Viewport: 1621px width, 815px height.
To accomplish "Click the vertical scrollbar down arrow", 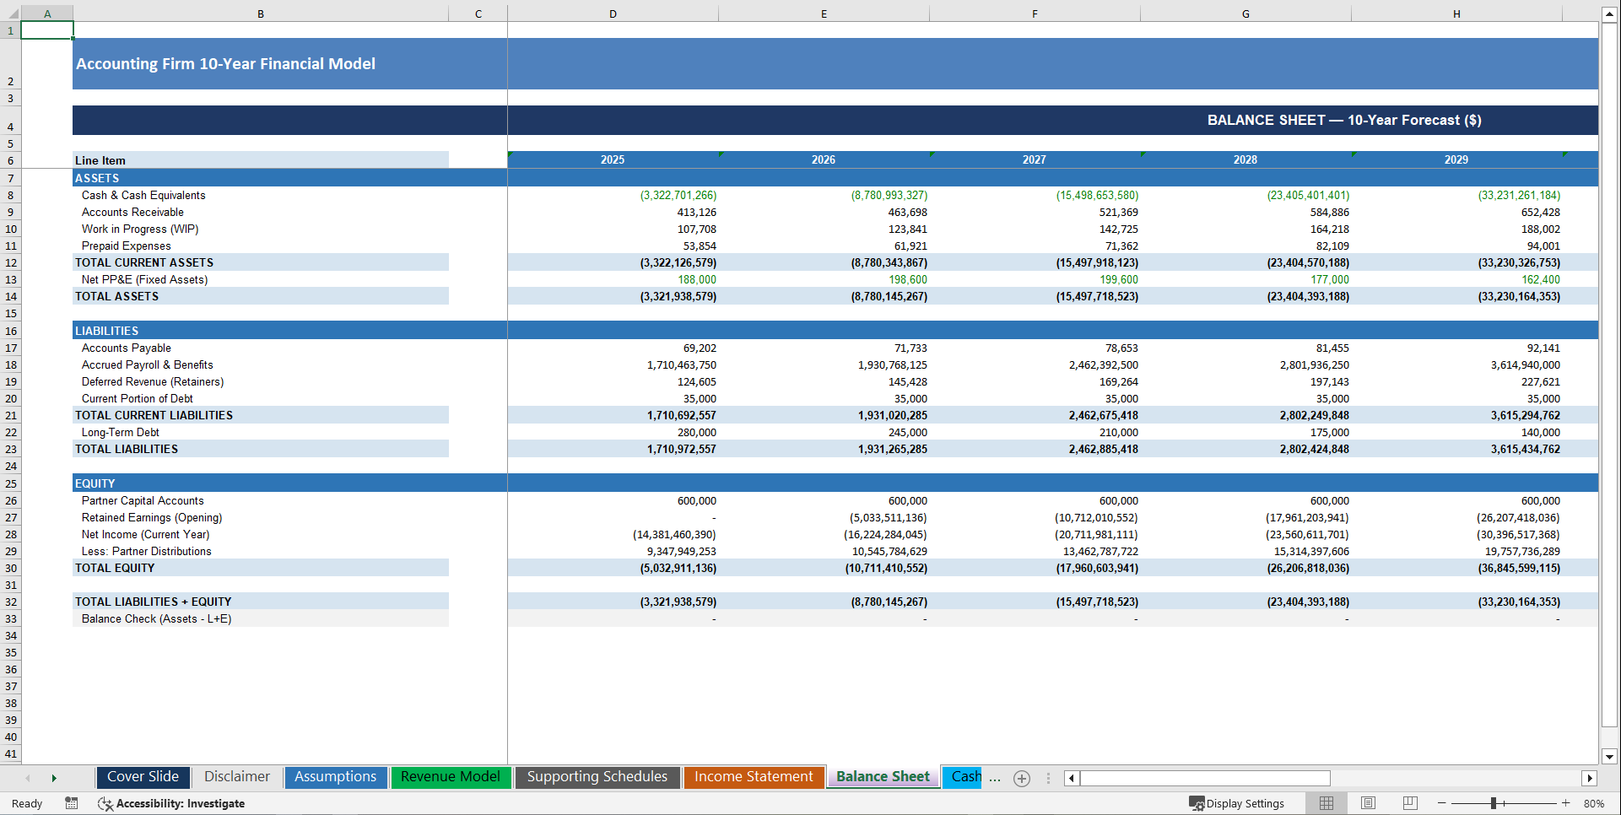I will point(1608,756).
